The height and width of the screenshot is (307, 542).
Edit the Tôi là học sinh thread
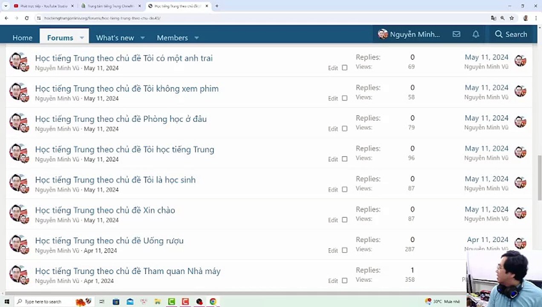[333, 190]
